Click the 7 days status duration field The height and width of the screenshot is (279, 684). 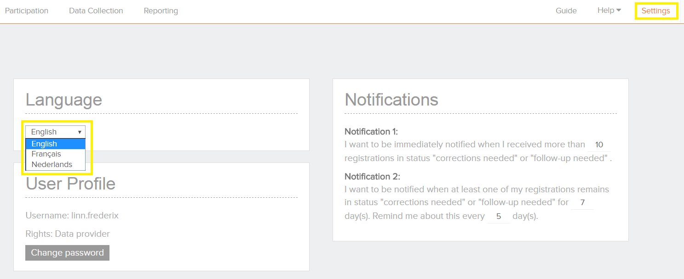point(582,202)
